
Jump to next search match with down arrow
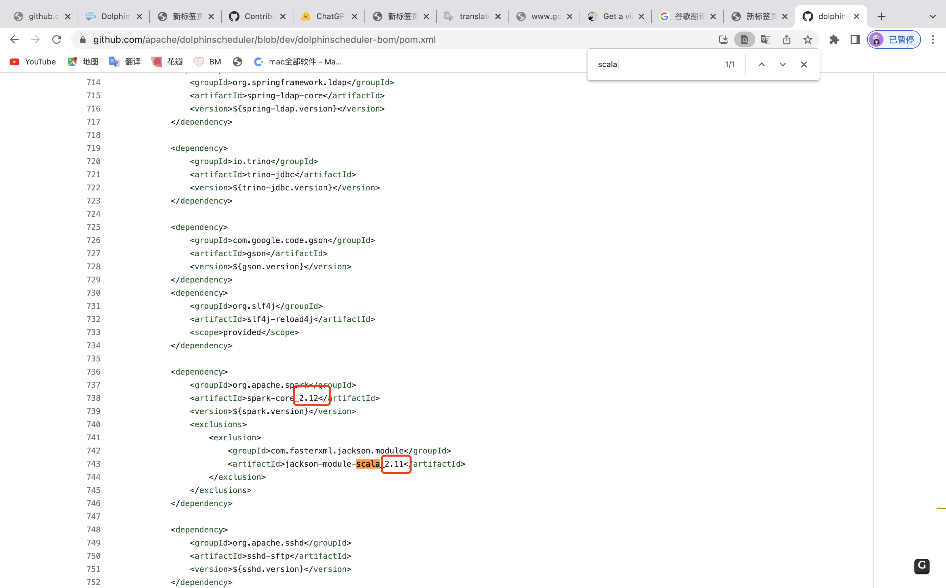[x=783, y=64]
